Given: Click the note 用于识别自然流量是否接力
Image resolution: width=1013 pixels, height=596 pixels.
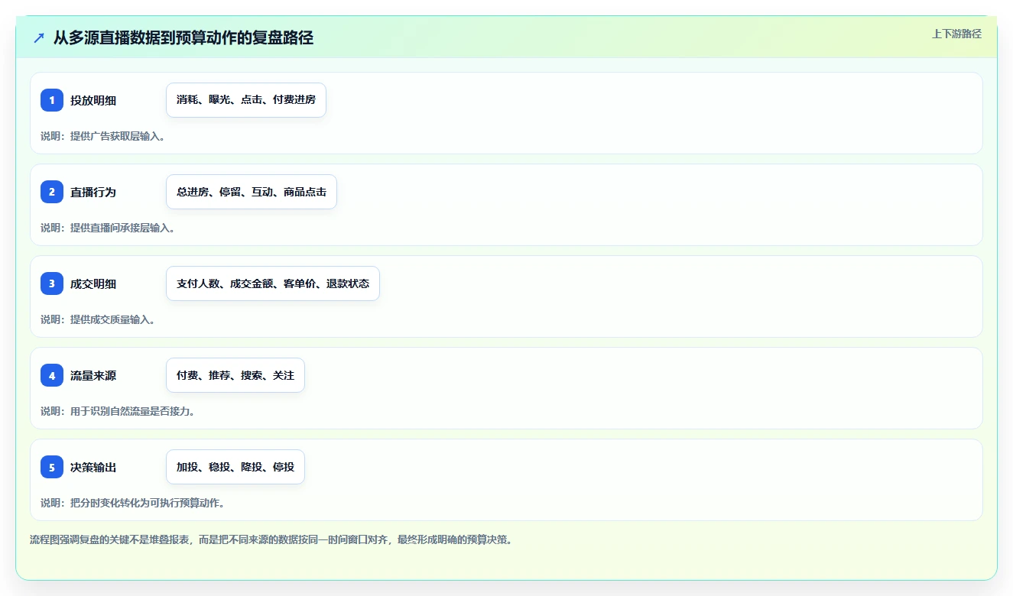Looking at the screenshot, I should (x=132, y=411).
